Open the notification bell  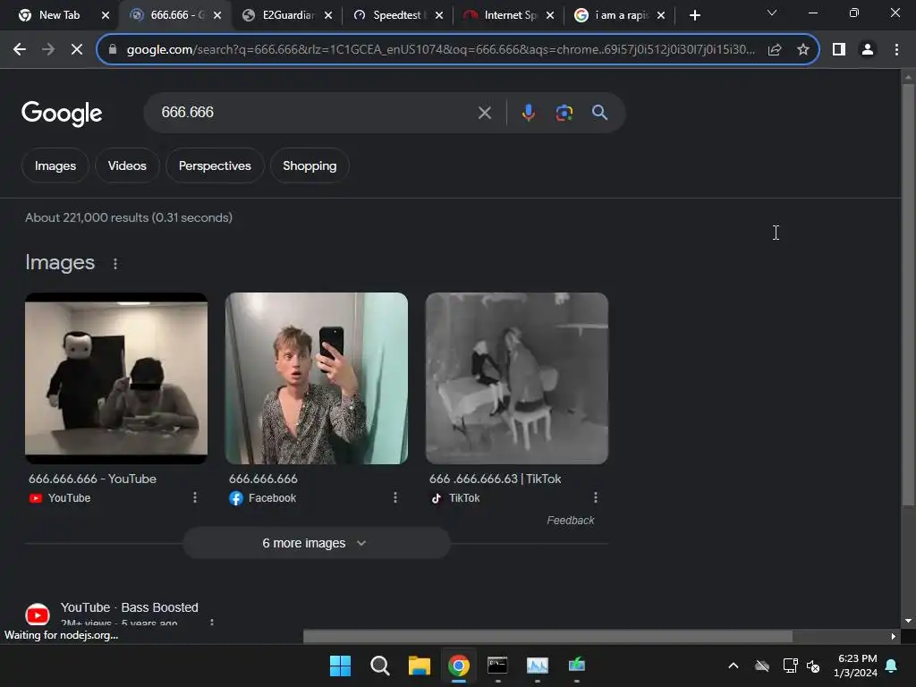(892, 666)
